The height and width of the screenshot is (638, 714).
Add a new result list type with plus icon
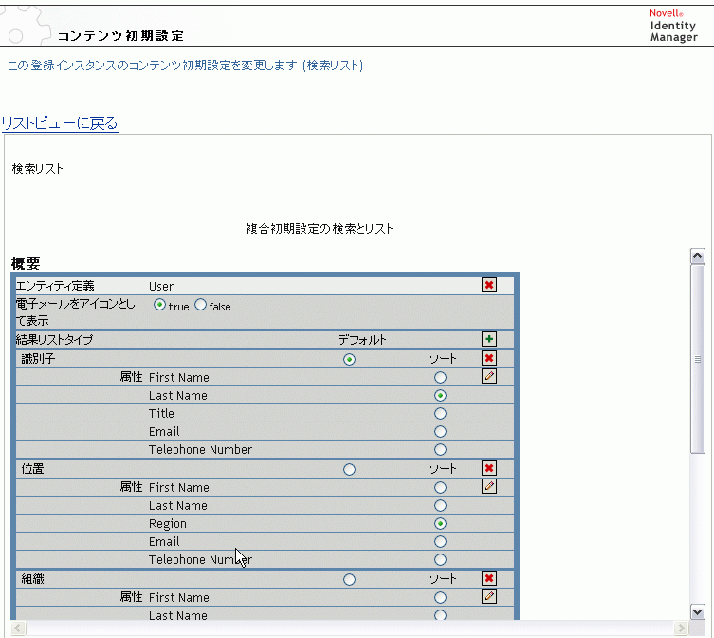click(489, 339)
